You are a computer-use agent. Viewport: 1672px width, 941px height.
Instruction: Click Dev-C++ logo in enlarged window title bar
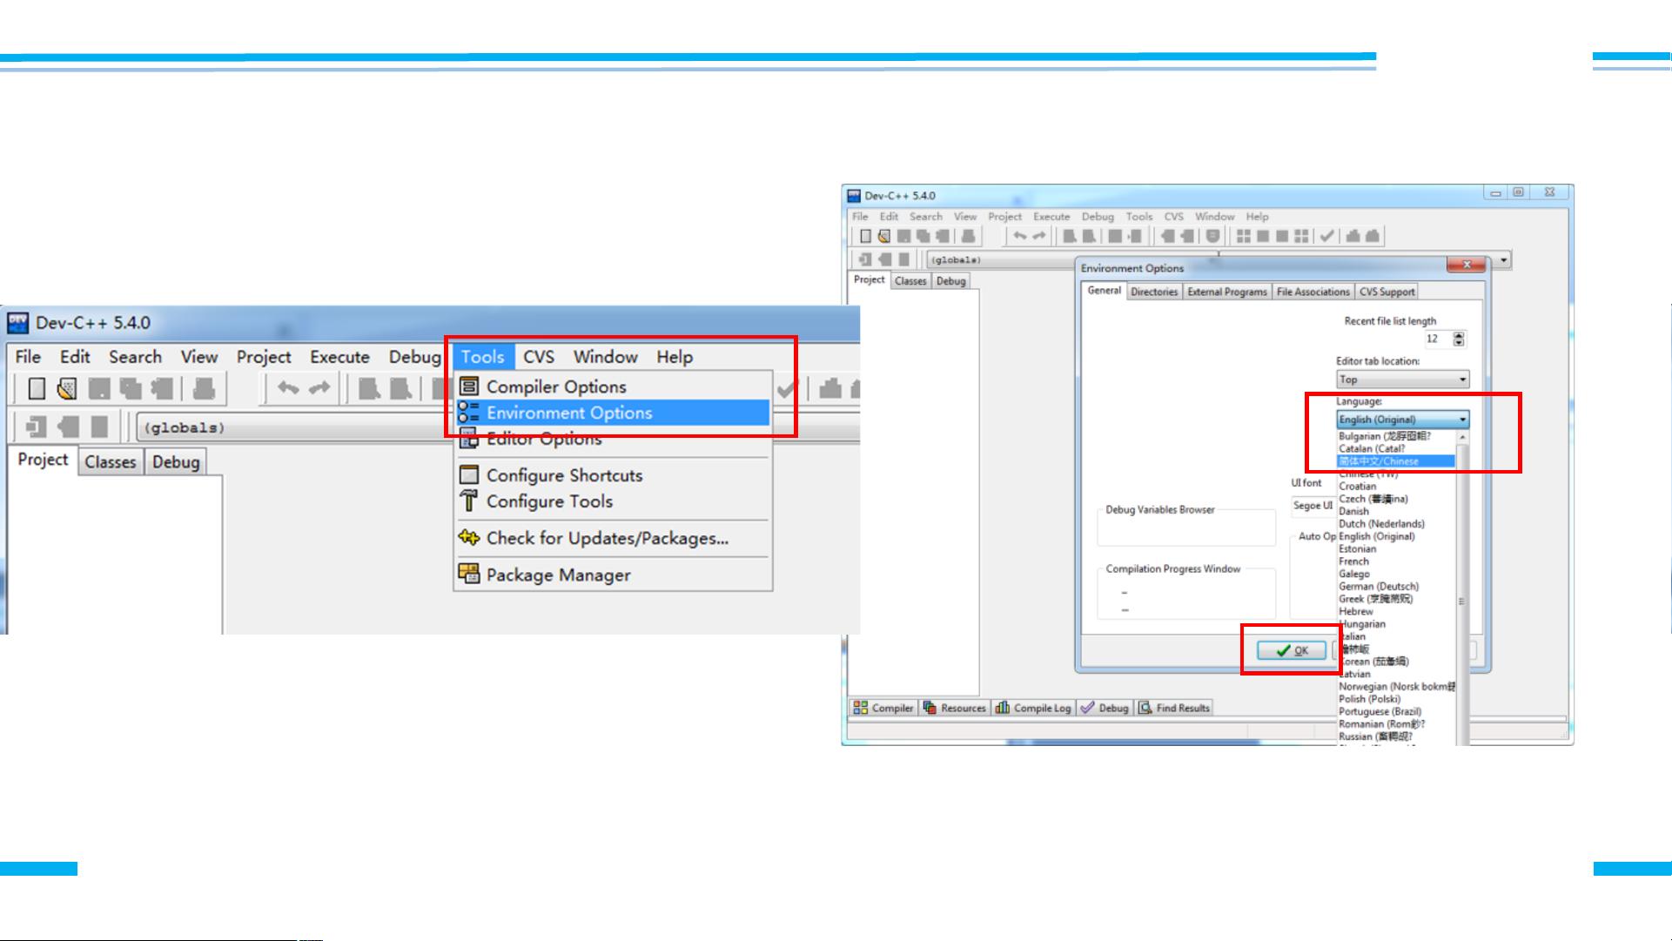17,323
